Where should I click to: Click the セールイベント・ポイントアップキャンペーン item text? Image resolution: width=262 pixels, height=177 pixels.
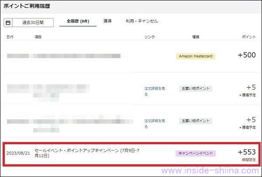pos(87,153)
